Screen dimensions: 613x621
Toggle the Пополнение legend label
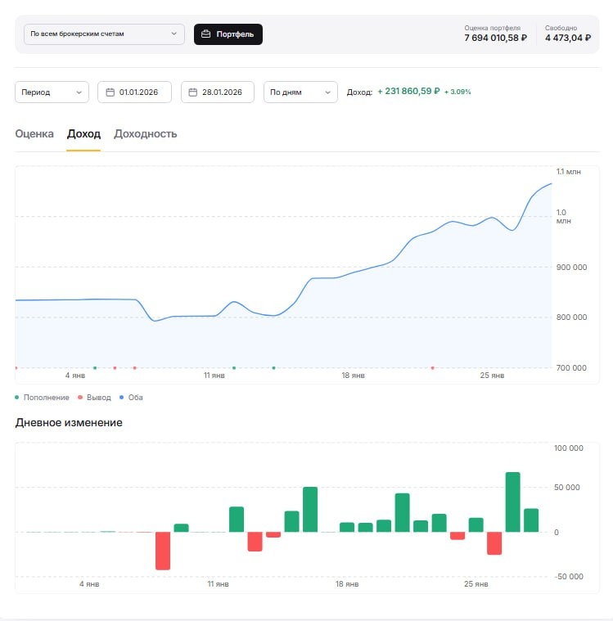47,398
